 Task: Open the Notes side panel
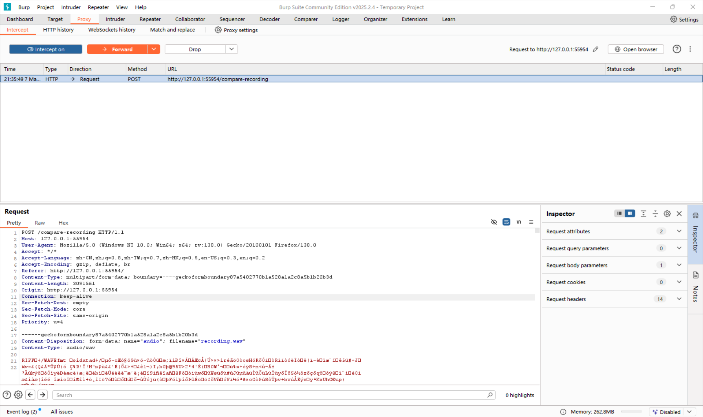point(695,289)
